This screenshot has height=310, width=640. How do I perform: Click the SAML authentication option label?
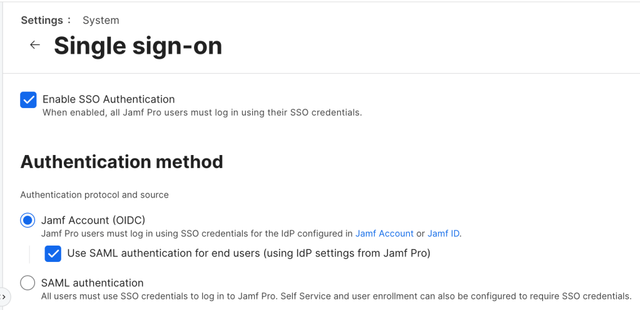(92, 283)
